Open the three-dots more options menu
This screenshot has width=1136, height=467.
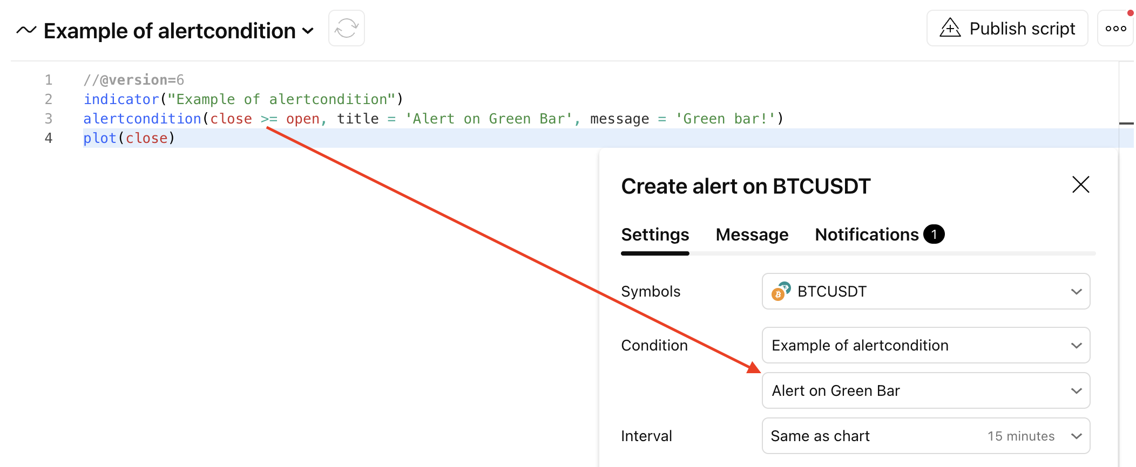1115,28
